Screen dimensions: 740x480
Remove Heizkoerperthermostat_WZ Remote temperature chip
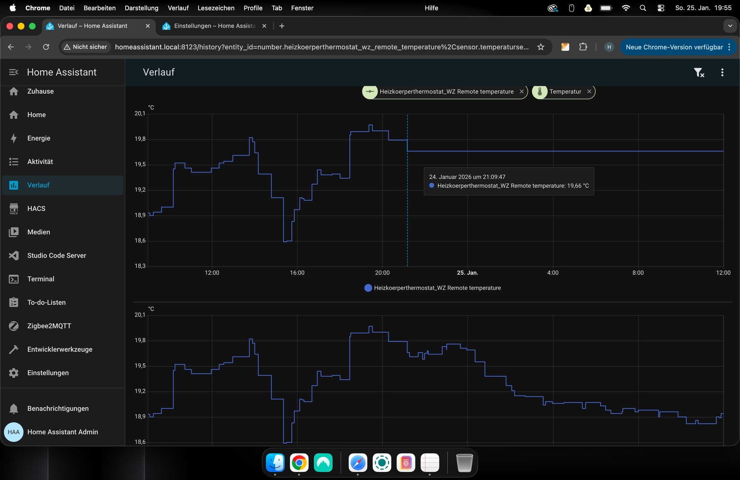521,92
